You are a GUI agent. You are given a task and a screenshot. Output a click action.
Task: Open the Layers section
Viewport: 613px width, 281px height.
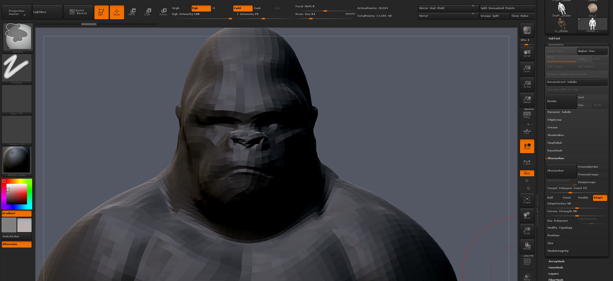click(x=553, y=274)
